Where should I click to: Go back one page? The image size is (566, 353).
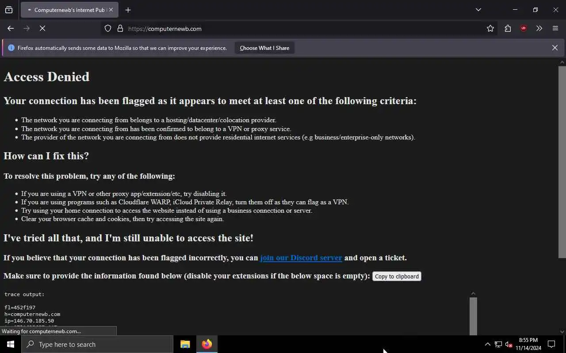click(x=11, y=28)
